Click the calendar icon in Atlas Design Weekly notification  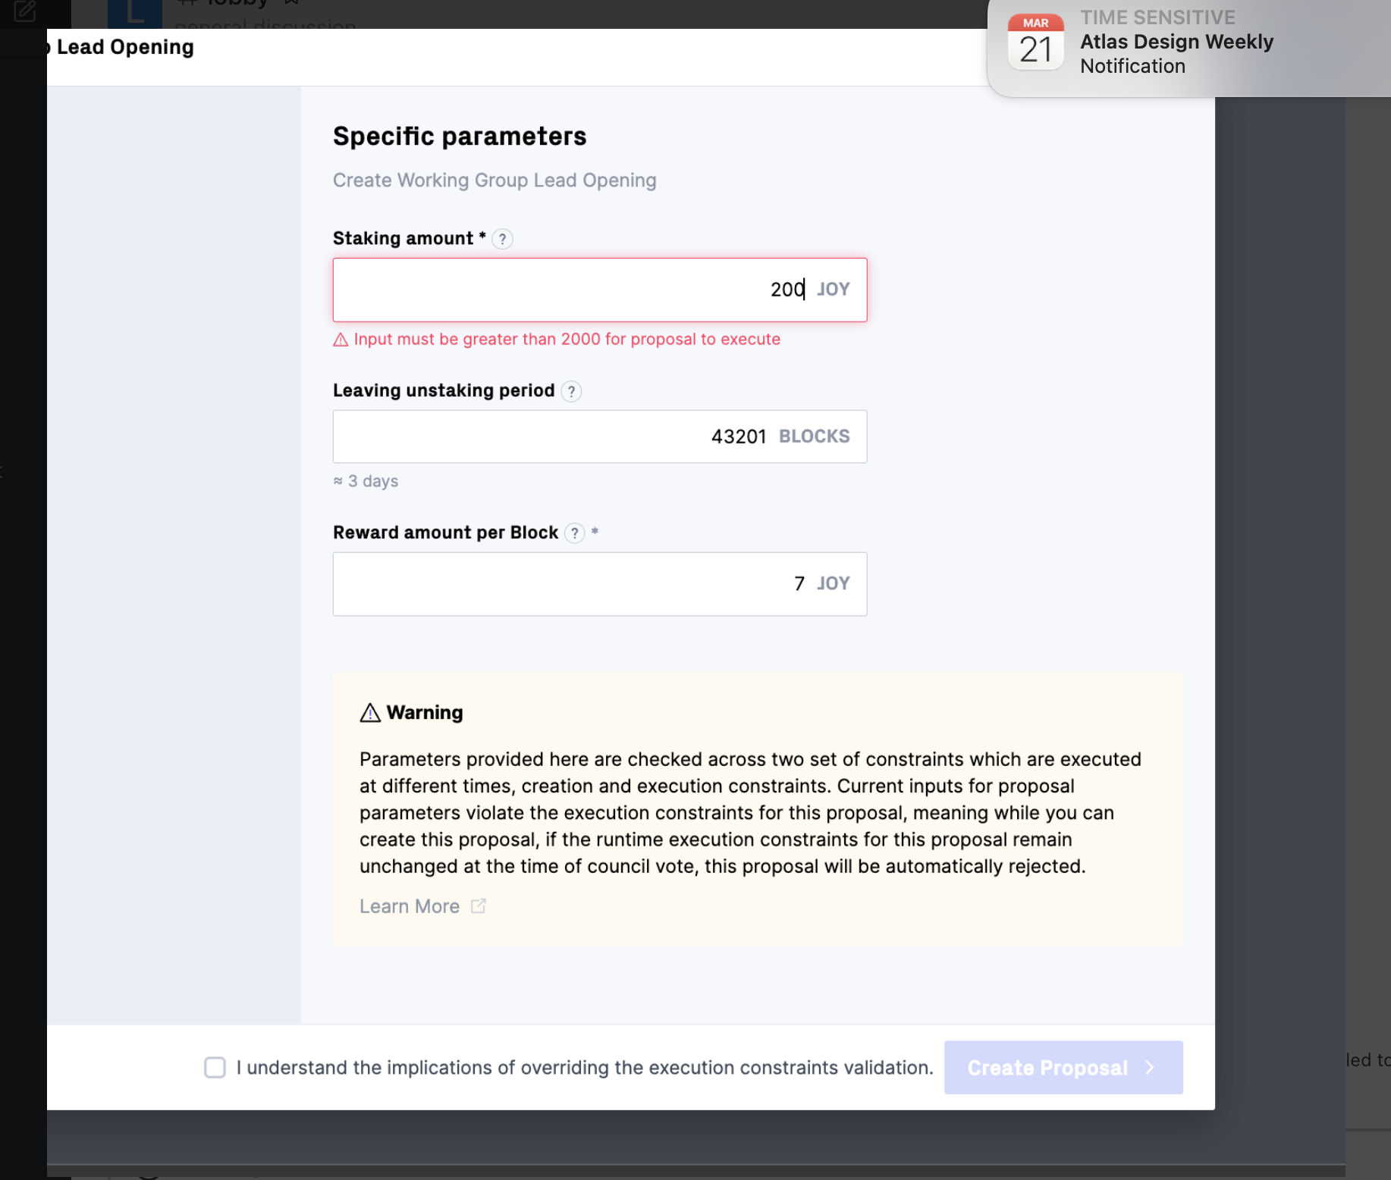click(x=1035, y=42)
